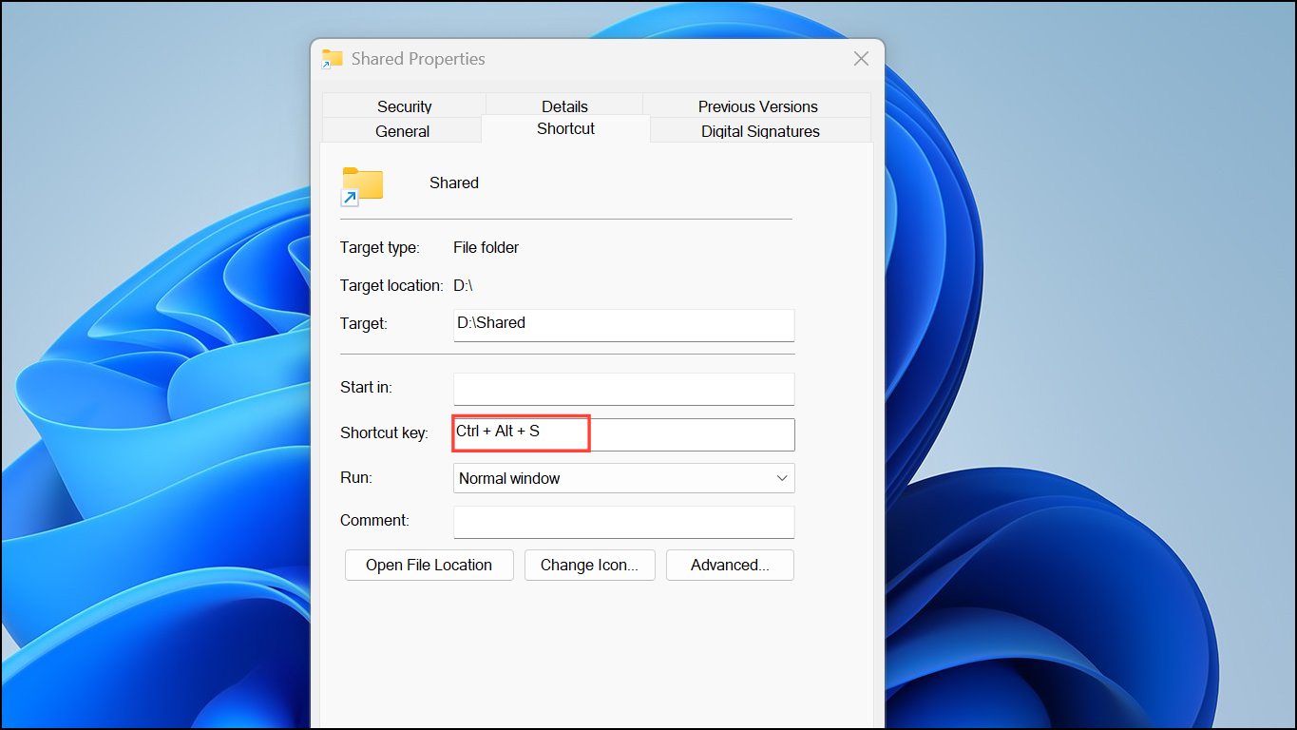Click the Target field containing D:\Shared
The image size is (1297, 730).
(x=623, y=325)
